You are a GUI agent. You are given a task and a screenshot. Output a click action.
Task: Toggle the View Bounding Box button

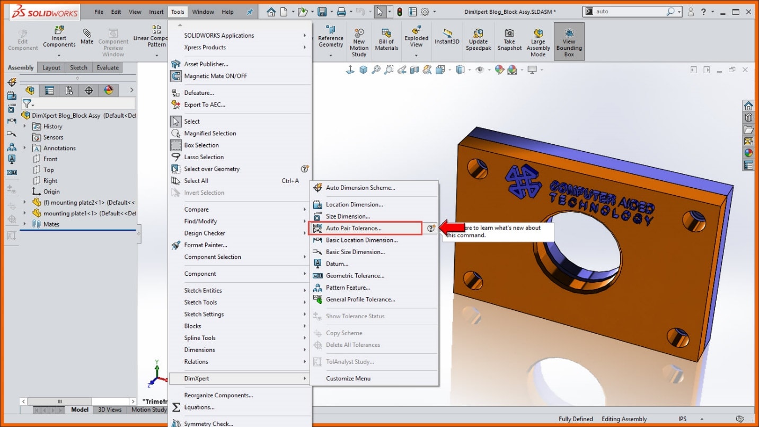click(x=569, y=41)
